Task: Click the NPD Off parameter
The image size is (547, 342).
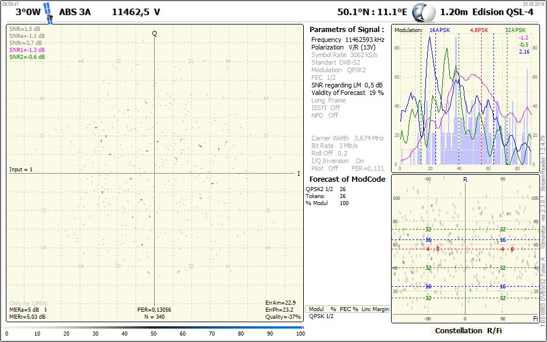Action: click(x=325, y=115)
